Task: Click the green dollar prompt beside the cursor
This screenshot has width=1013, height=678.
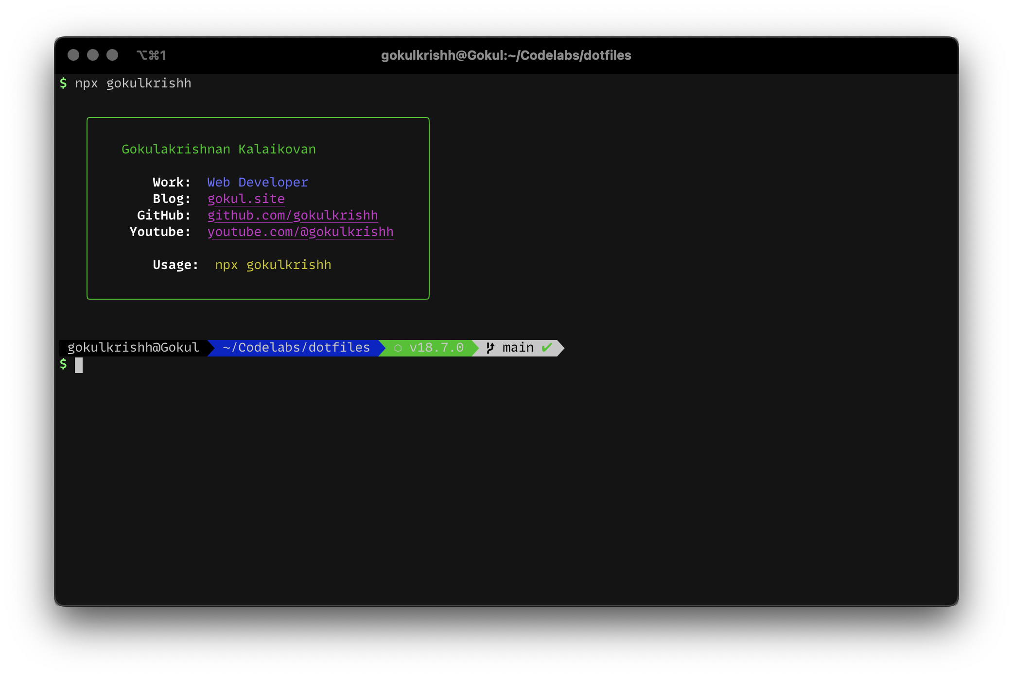Action: tap(63, 364)
